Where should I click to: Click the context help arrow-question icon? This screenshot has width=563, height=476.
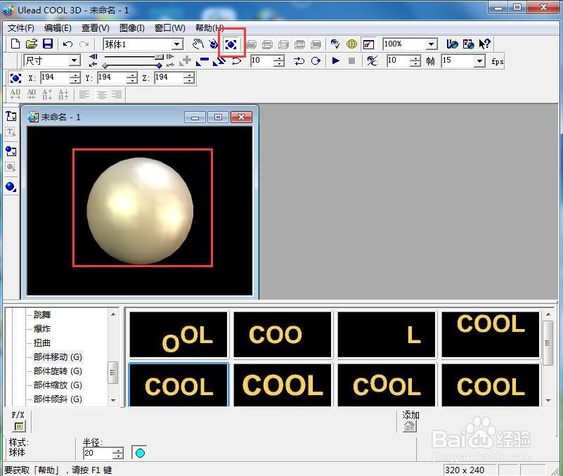click(485, 44)
